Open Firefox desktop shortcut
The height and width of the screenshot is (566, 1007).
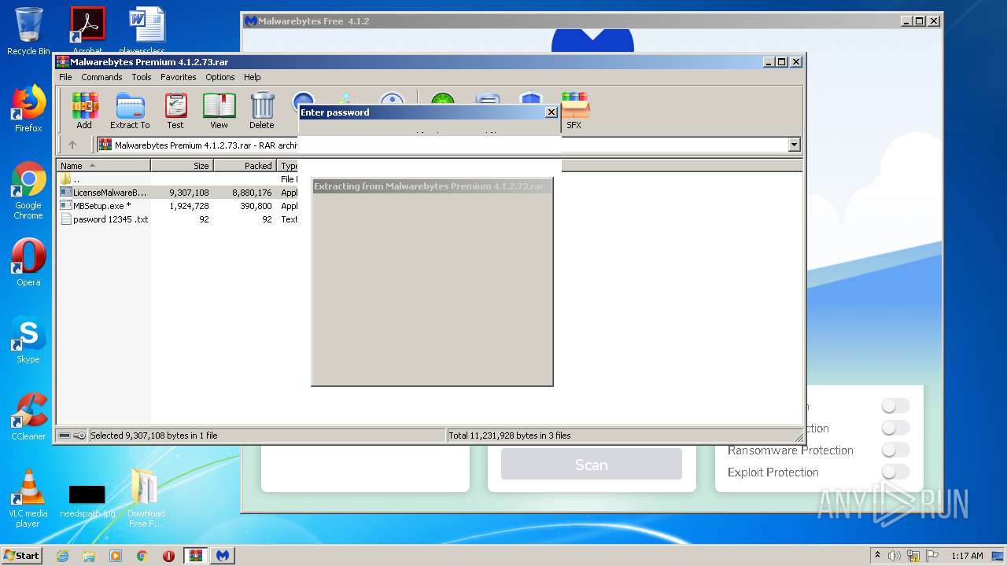click(28, 108)
